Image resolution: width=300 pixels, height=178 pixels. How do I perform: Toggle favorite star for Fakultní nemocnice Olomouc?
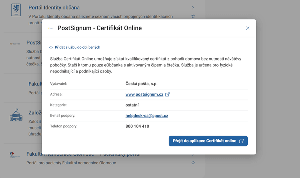point(193,163)
